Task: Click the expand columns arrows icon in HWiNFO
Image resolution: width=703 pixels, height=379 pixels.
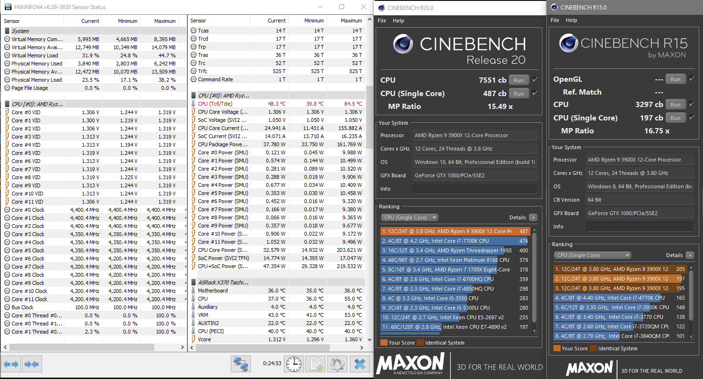Action: [x=11, y=364]
